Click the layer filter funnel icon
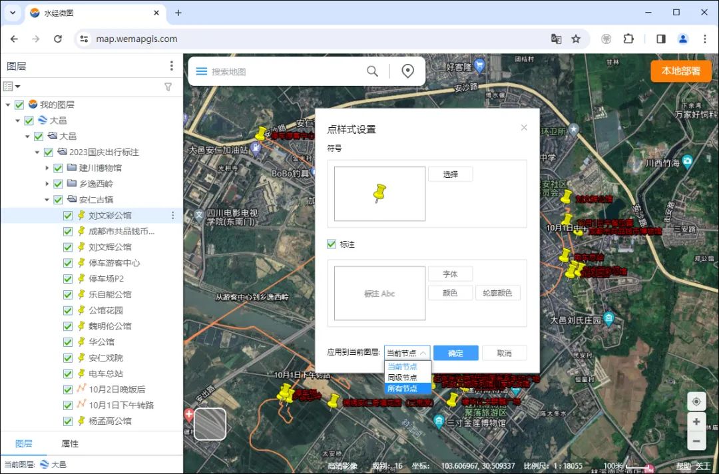Viewport: 719px width, 474px height. [168, 87]
